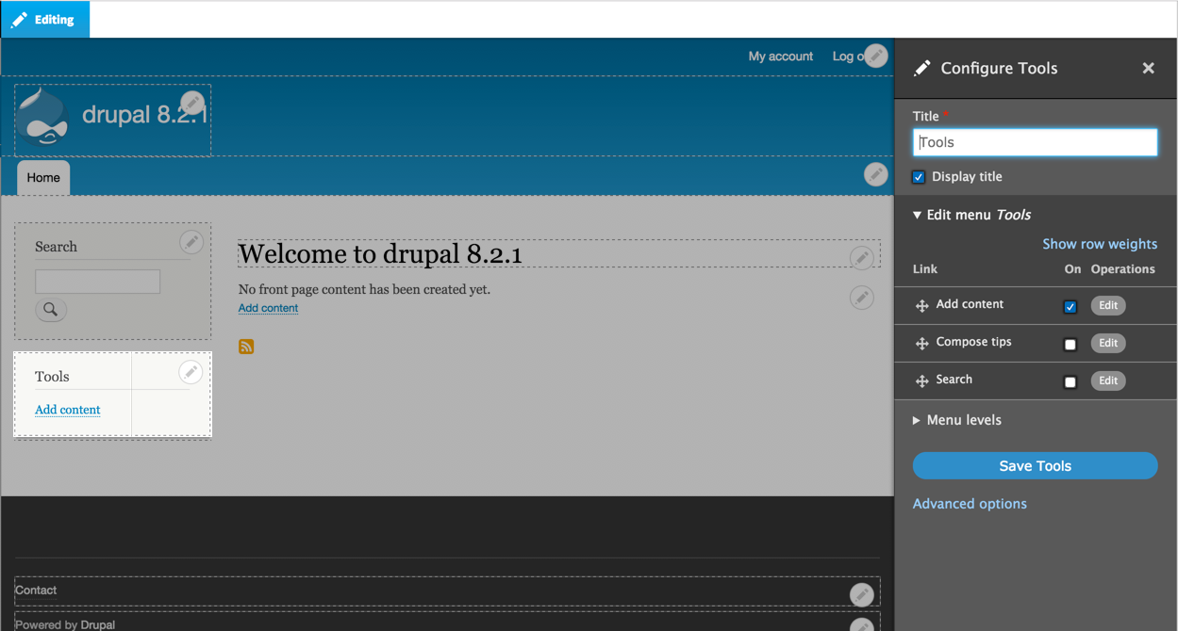Click the "No front page content" message

click(364, 289)
